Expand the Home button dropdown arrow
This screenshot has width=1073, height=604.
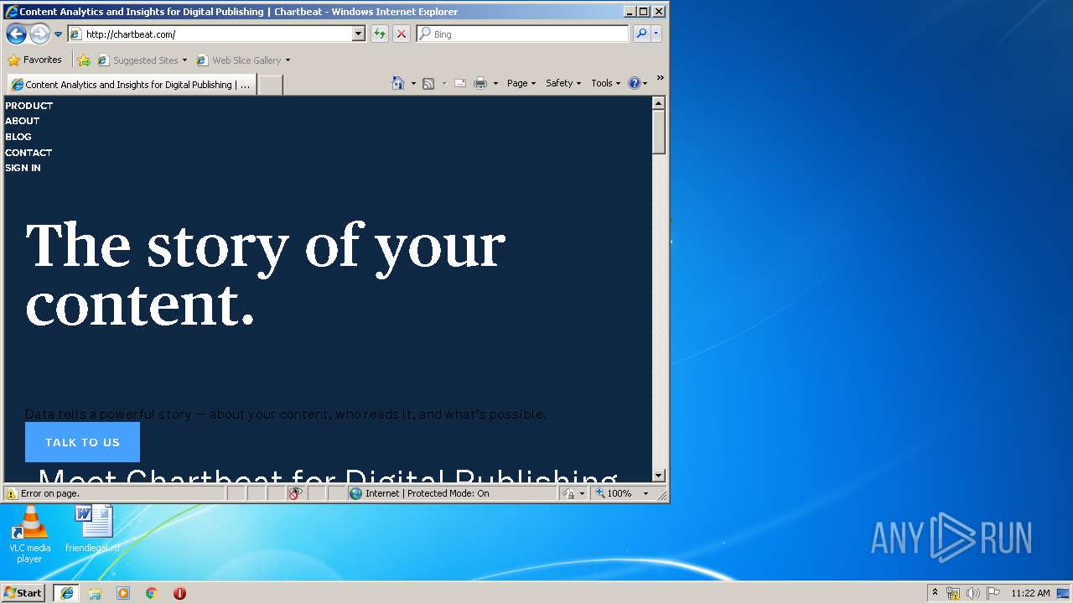click(x=413, y=83)
